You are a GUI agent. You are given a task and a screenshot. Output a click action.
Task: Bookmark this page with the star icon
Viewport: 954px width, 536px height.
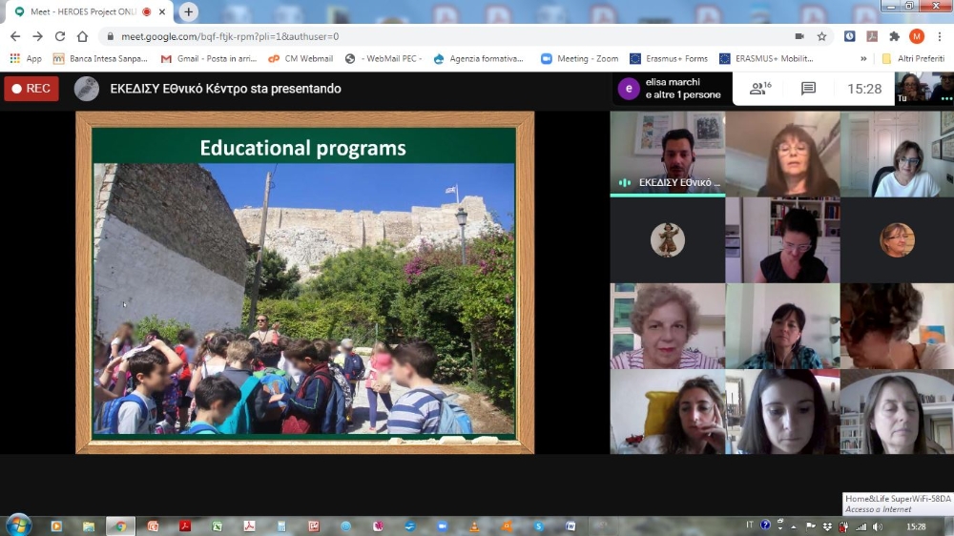[821, 36]
